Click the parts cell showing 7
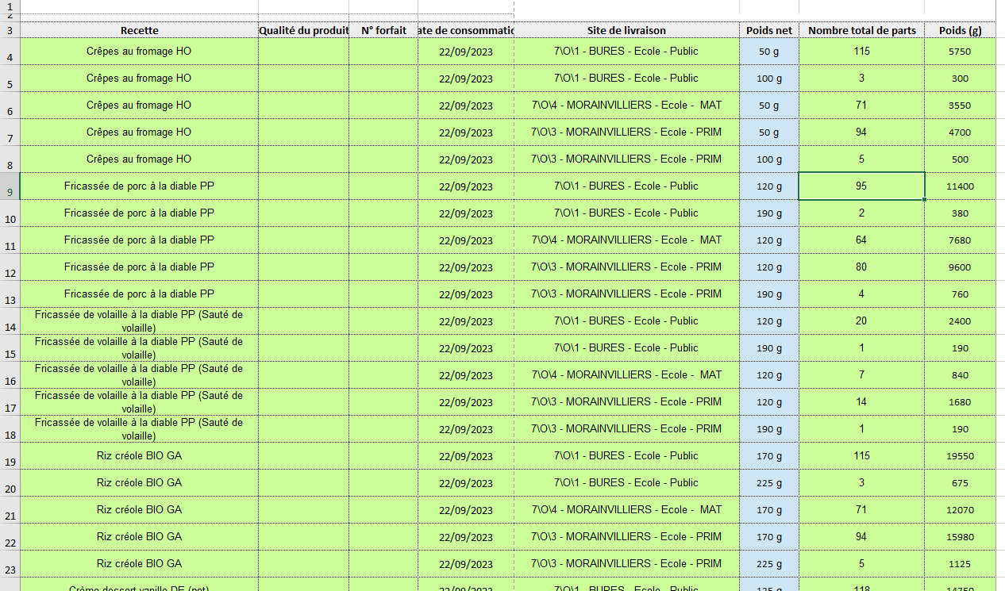 (861, 375)
